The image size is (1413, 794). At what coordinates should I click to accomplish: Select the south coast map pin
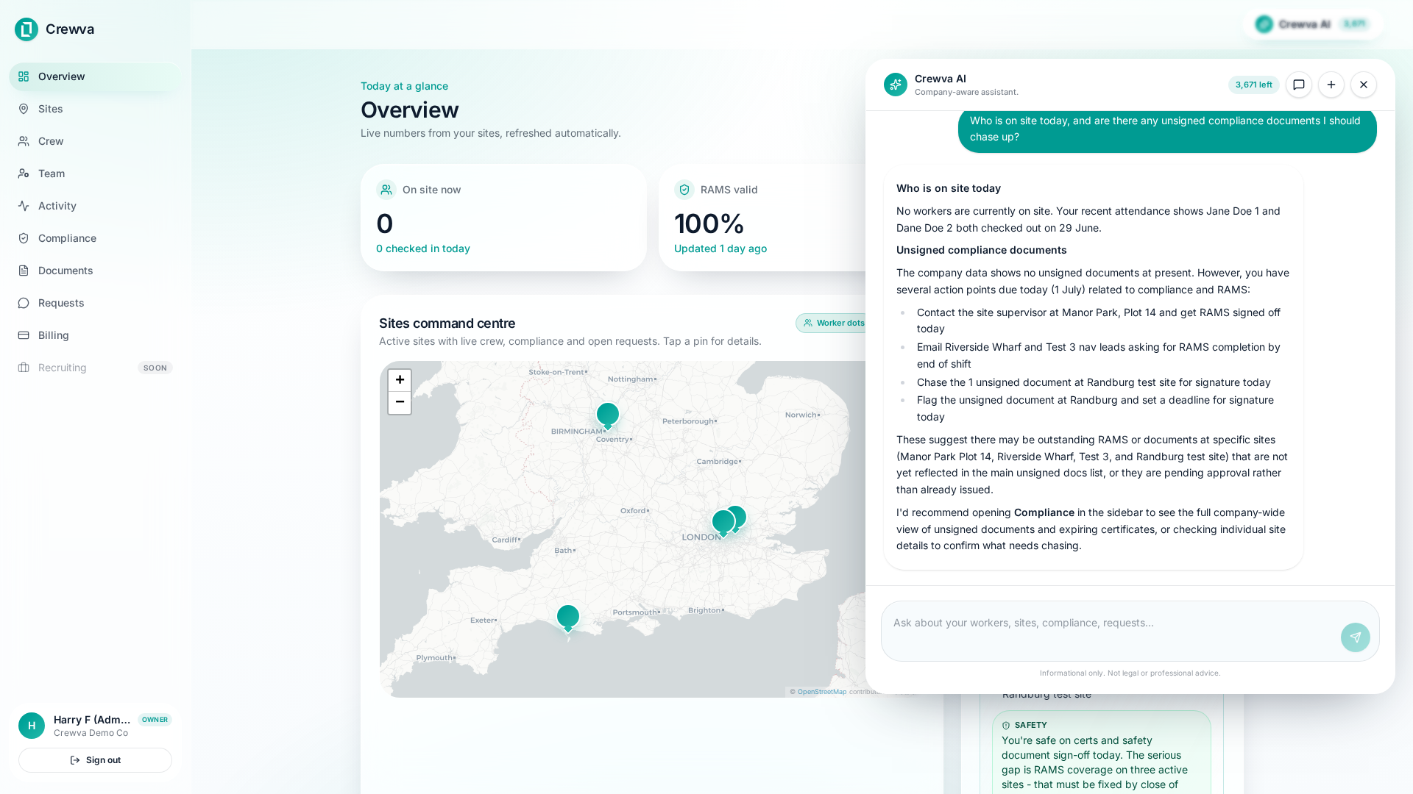568,618
